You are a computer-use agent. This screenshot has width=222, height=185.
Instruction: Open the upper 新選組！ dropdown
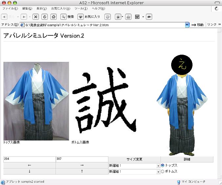point(158,166)
